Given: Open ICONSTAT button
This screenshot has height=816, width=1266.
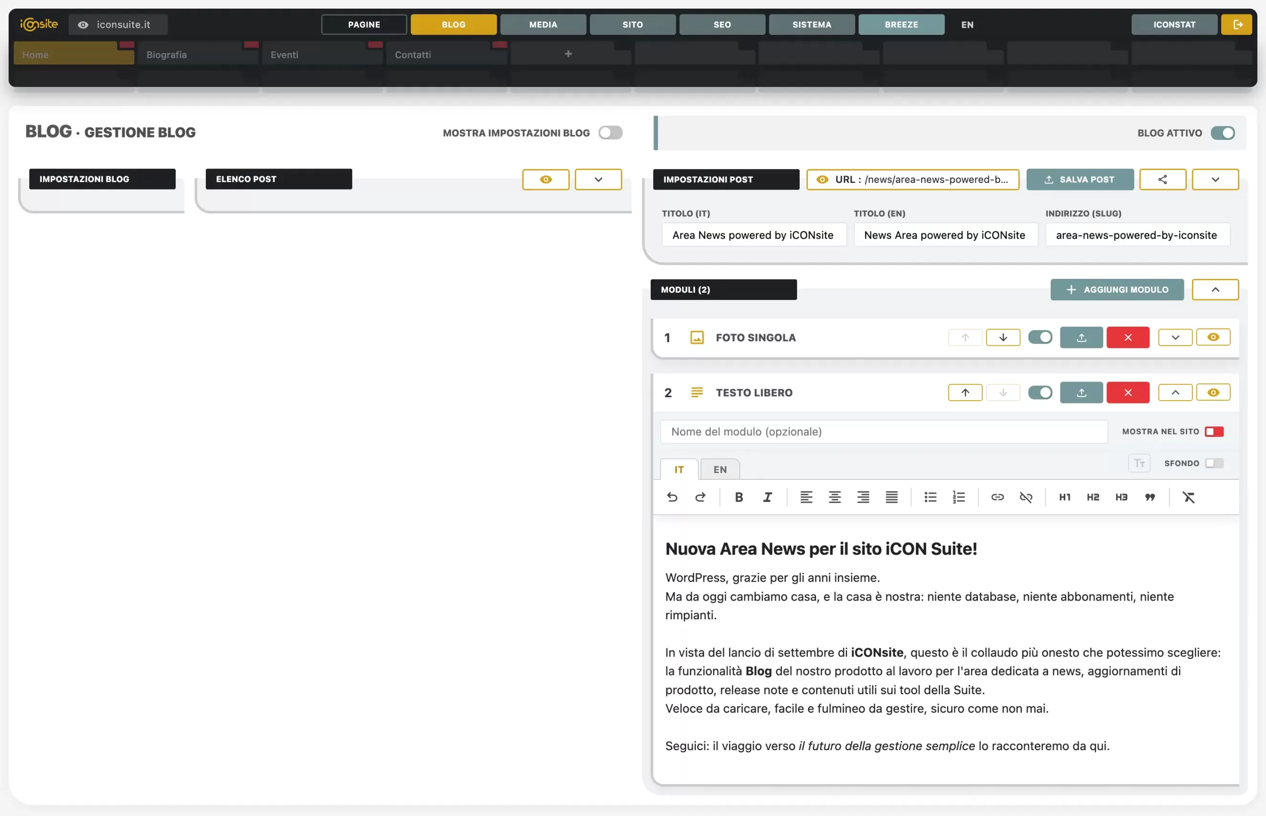Looking at the screenshot, I should pyautogui.click(x=1174, y=24).
